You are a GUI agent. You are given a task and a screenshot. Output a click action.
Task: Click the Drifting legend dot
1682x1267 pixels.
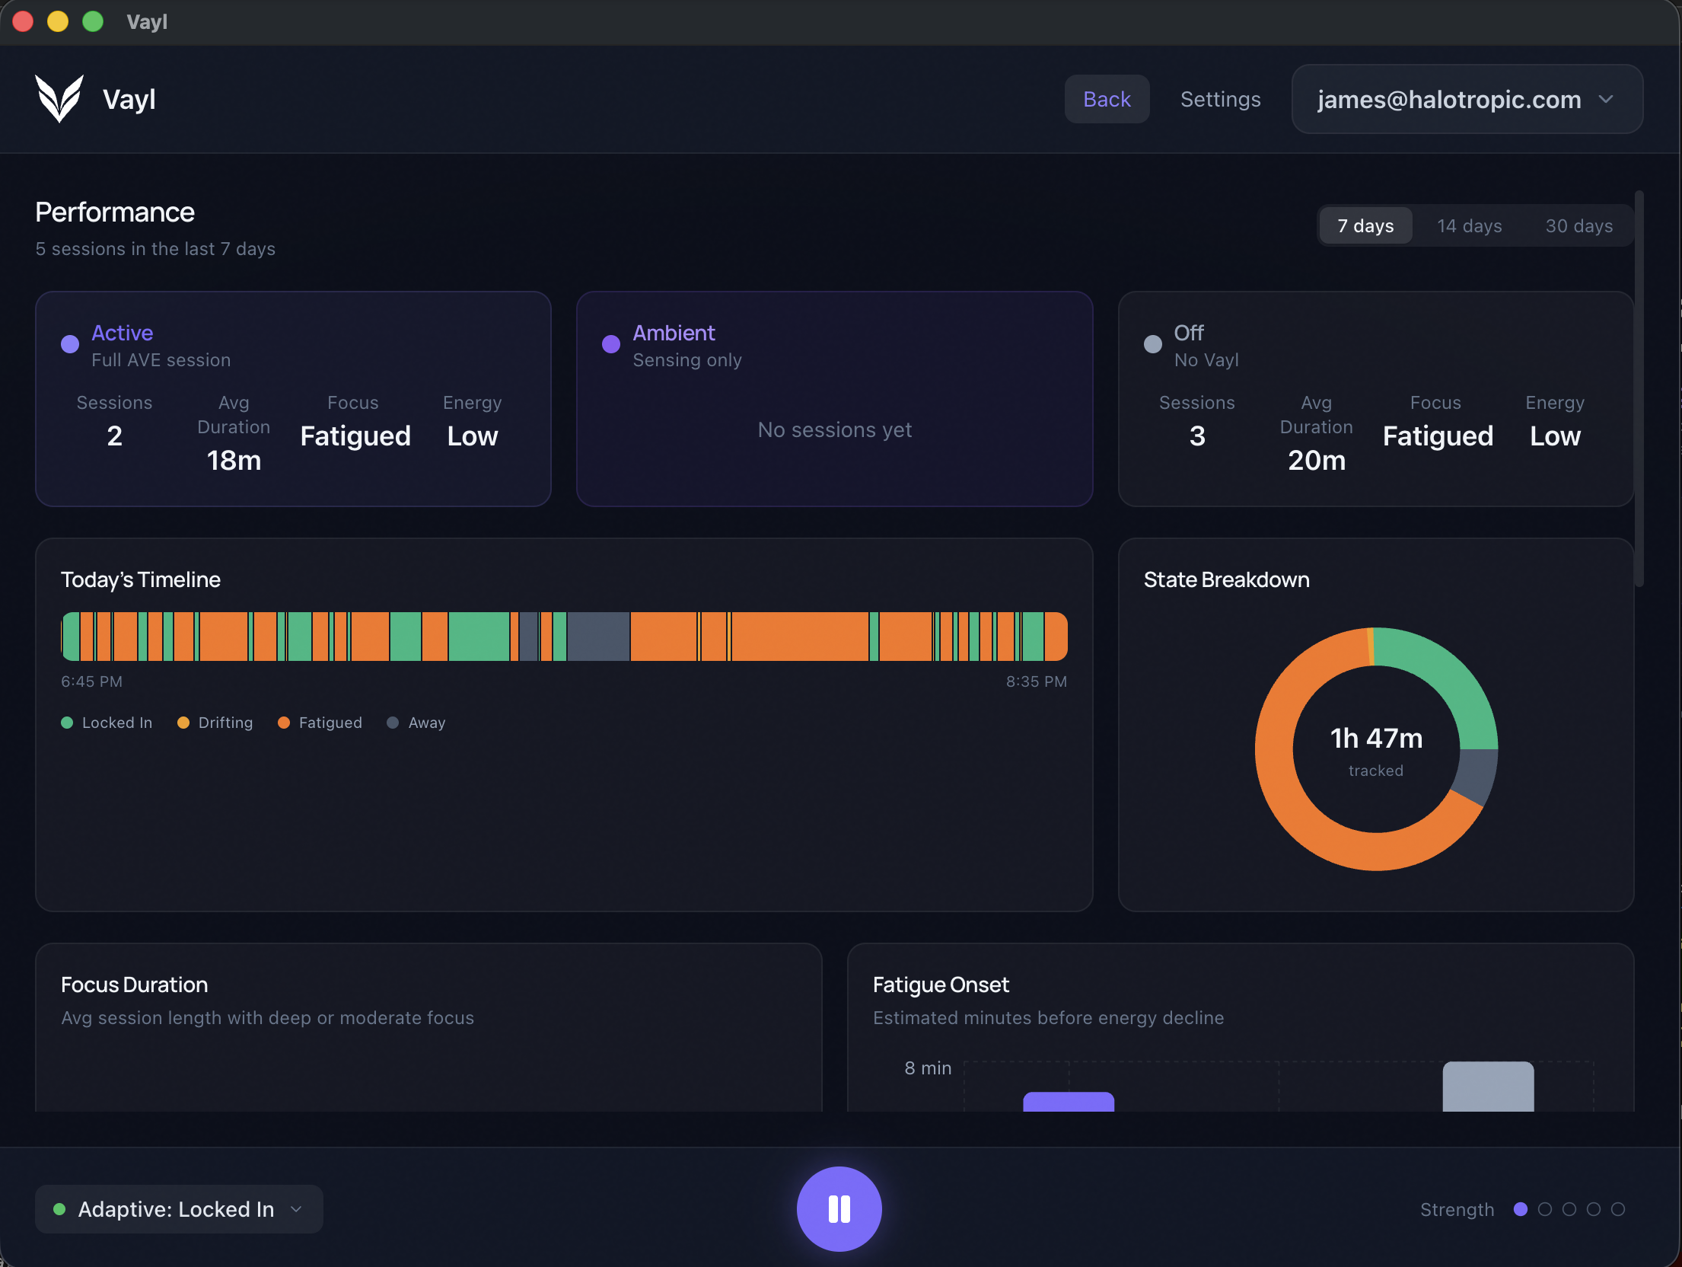pyautogui.click(x=183, y=722)
